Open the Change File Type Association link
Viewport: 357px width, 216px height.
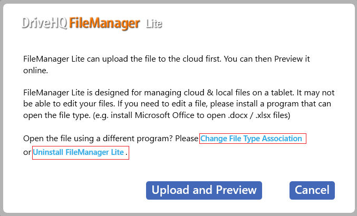tap(252, 139)
